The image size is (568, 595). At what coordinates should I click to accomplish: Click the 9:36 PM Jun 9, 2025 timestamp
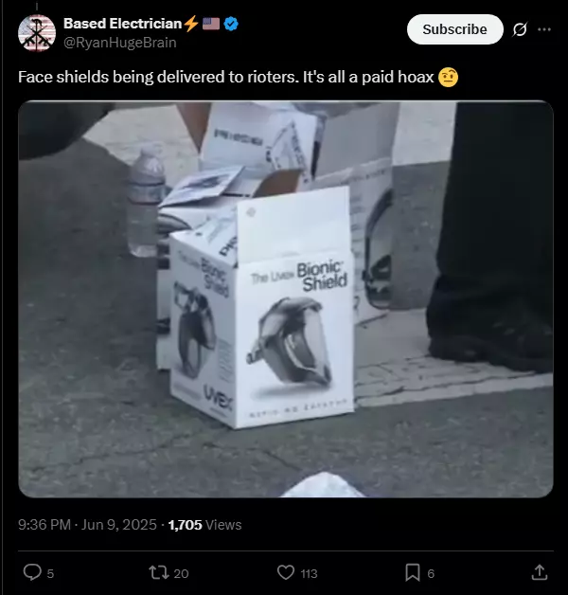[87, 525]
